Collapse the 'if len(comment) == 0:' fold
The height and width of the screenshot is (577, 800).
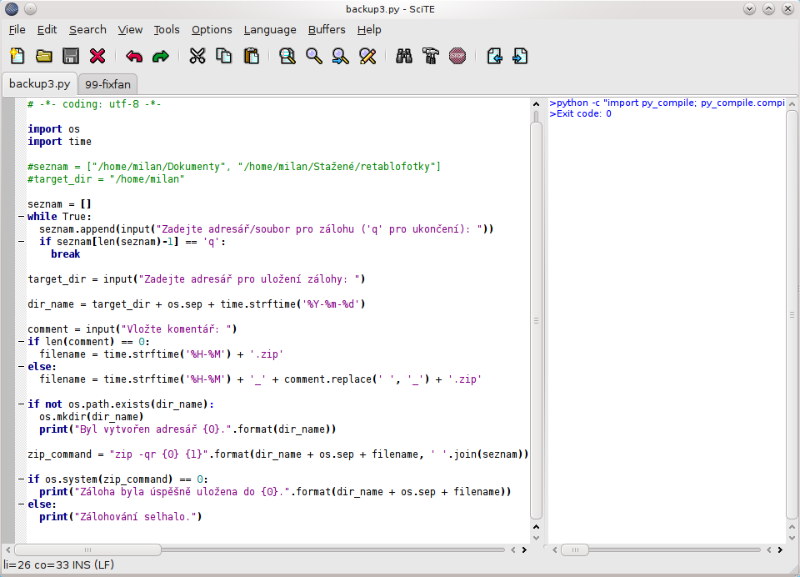[x=21, y=342]
